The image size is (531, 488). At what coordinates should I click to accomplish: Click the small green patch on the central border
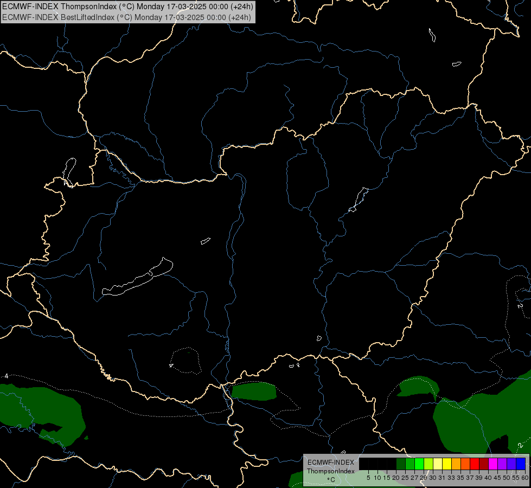(254, 391)
